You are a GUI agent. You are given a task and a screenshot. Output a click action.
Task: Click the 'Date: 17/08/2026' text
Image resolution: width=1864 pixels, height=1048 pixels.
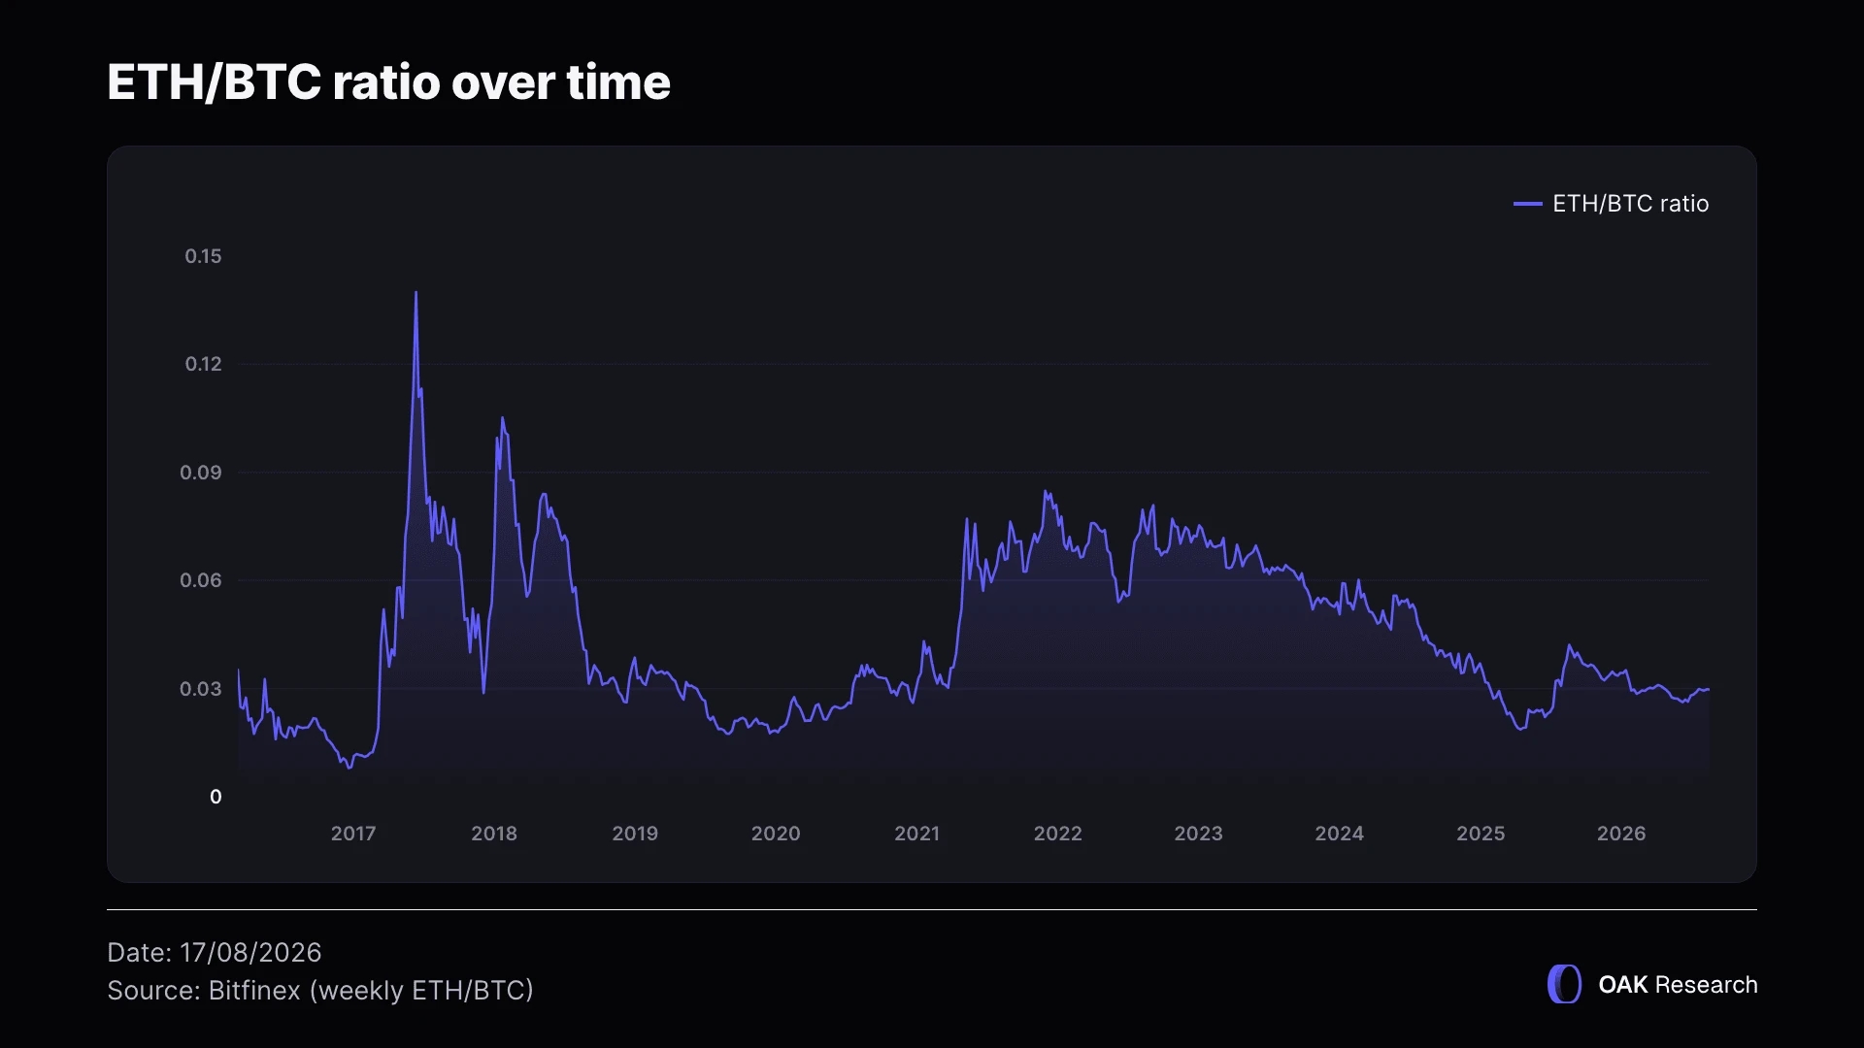click(x=214, y=953)
